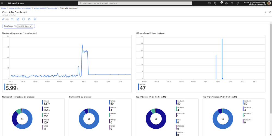Open portal settings gear

(x=226, y=3)
